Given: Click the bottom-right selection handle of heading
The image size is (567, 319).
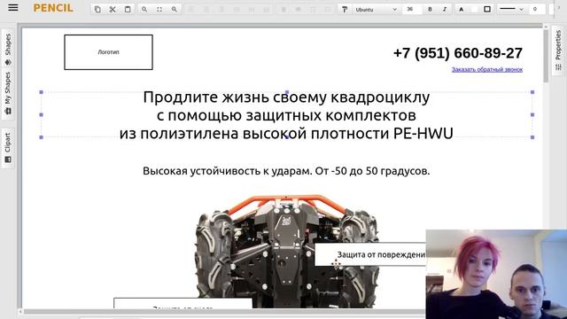Looking at the screenshot, I should click(x=532, y=137).
